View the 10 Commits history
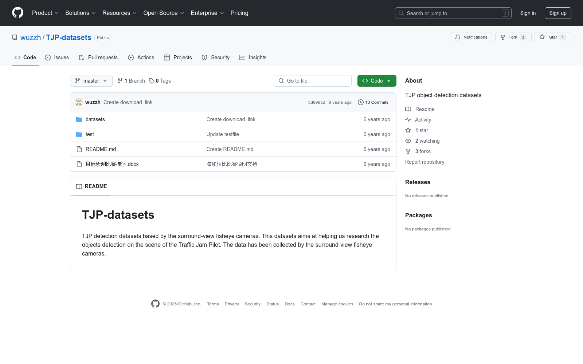The image size is (583, 364). [x=373, y=102]
